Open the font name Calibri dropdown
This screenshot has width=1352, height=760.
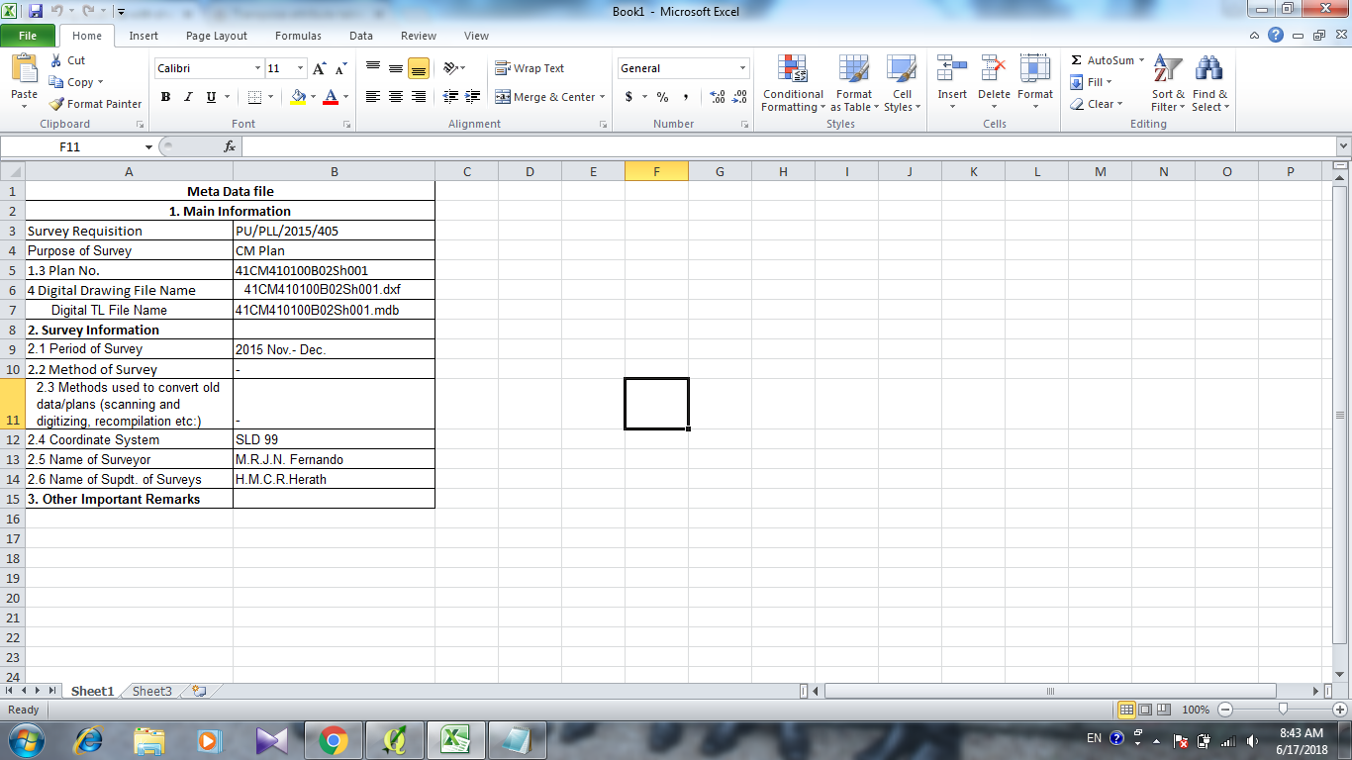(x=258, y=68)
